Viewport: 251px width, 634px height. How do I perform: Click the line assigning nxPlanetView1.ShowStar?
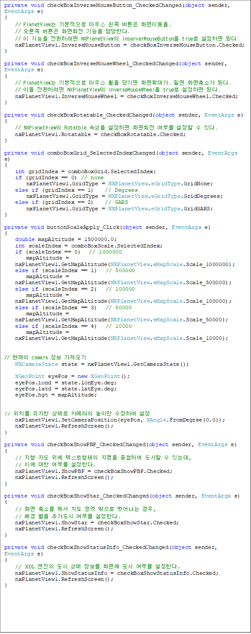(97, 523)
